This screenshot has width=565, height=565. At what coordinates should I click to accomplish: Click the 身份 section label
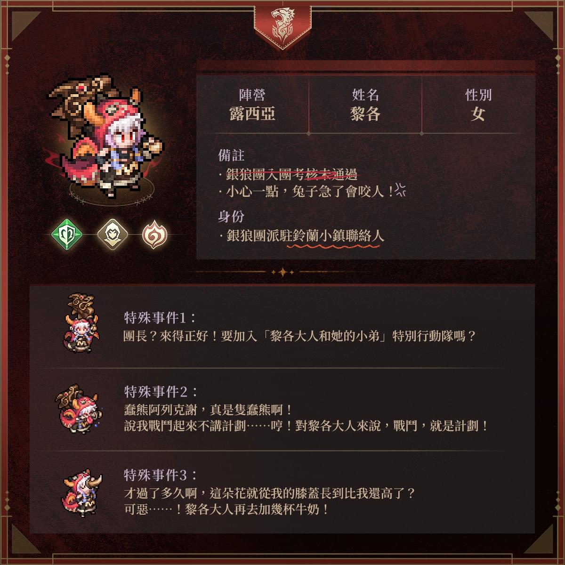(231, 217)
